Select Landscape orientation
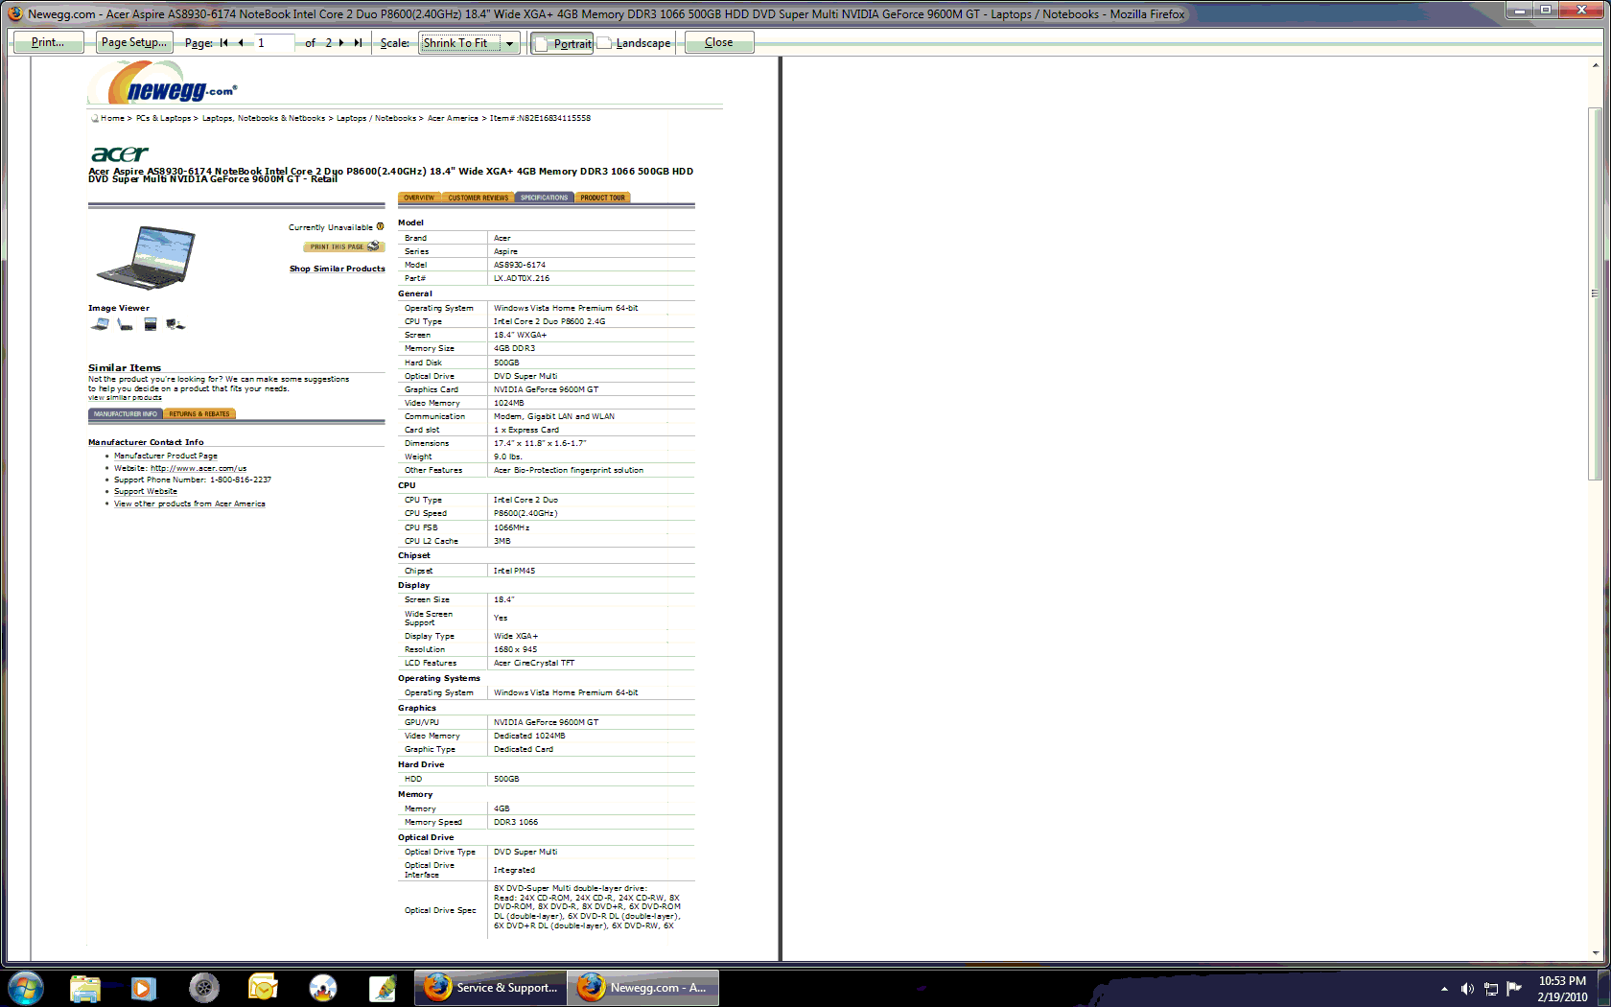This screenshot has height=1007, width=1611. [x=634, y=43]
